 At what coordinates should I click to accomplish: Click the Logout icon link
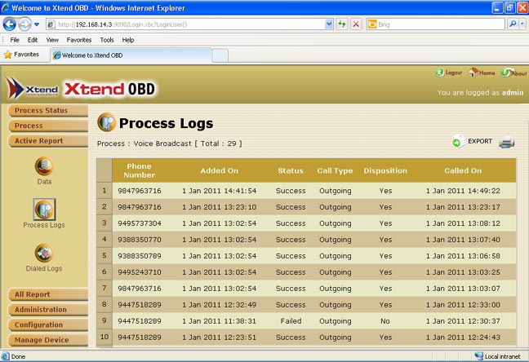[449, 72]
